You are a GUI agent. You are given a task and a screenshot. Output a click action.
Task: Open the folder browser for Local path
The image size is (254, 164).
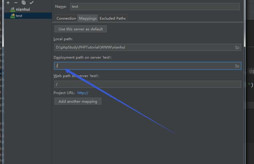[x=237, y=48]
